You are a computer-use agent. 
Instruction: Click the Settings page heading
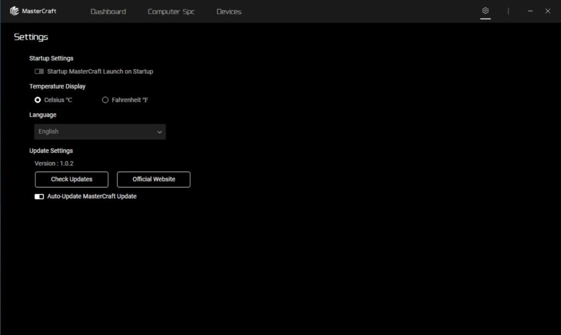(31, 37)
